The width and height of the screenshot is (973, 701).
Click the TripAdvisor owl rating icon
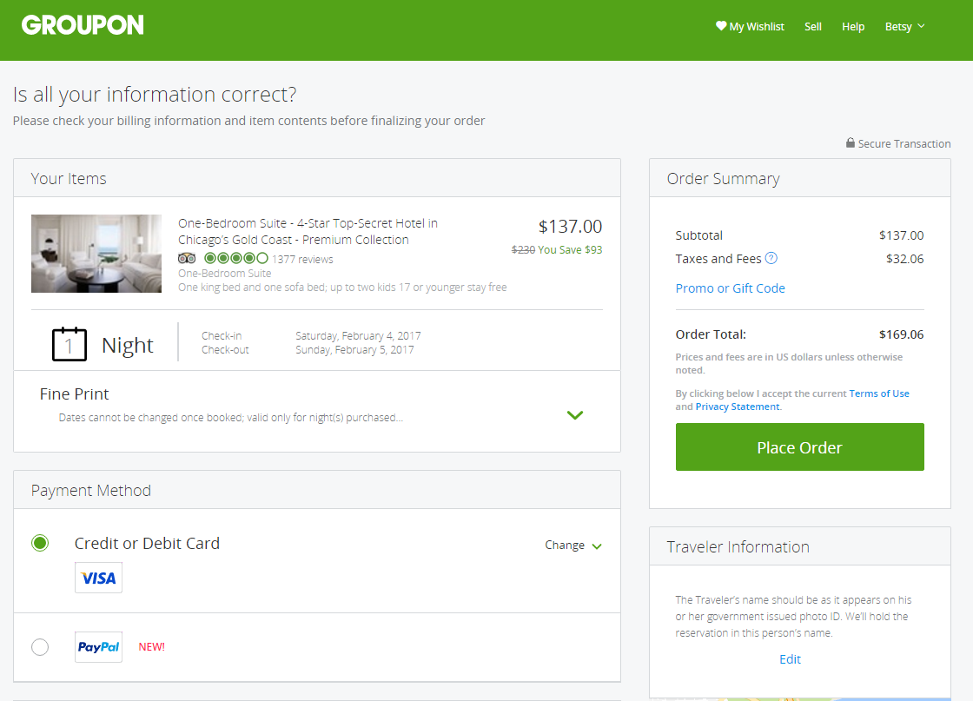[187, 258]
